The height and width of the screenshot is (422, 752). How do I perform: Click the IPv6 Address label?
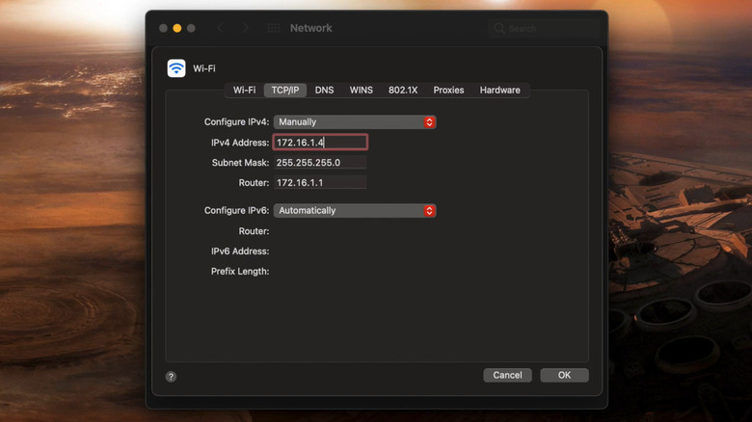tap(240, 251)
